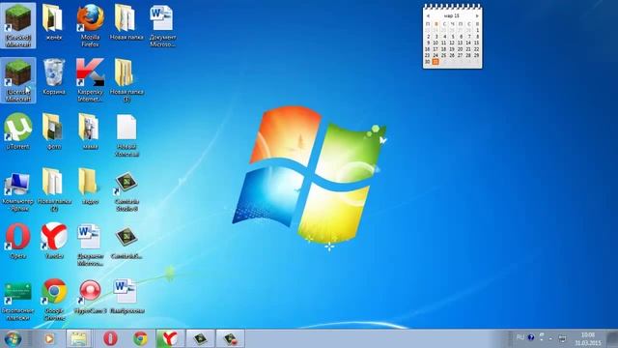The height and width of the screenshot is (348, 618).
Task: Select the Компьютер desktop shortcut
Action: pos(18,190)
